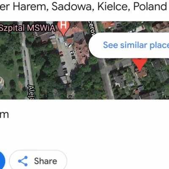
Task: Click the address text ending in Poland
Action: (x=83, y=6)
